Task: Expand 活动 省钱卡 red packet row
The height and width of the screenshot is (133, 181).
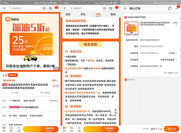Action: (30, 107)
